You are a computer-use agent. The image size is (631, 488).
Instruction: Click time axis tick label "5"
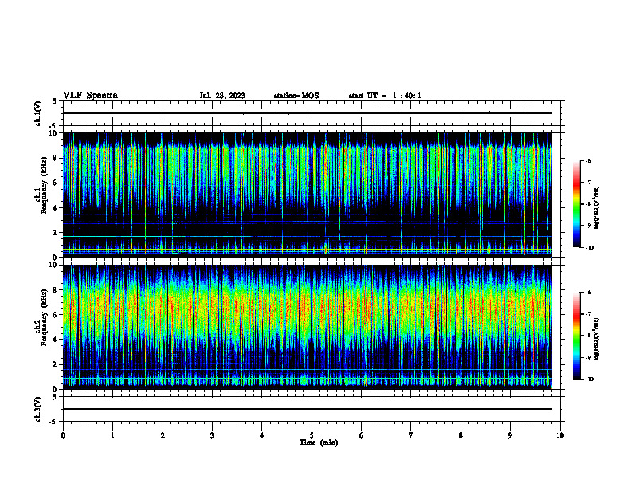[x=312, y=435]
